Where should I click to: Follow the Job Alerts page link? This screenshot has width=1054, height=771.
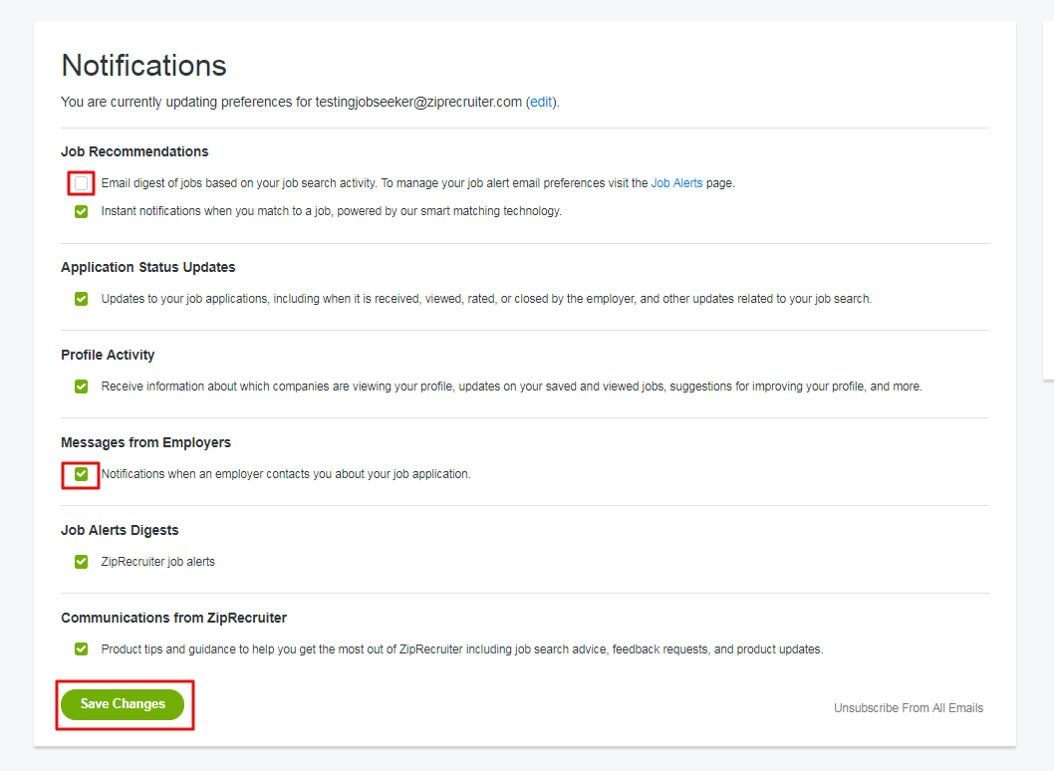(x=676, y=183)
